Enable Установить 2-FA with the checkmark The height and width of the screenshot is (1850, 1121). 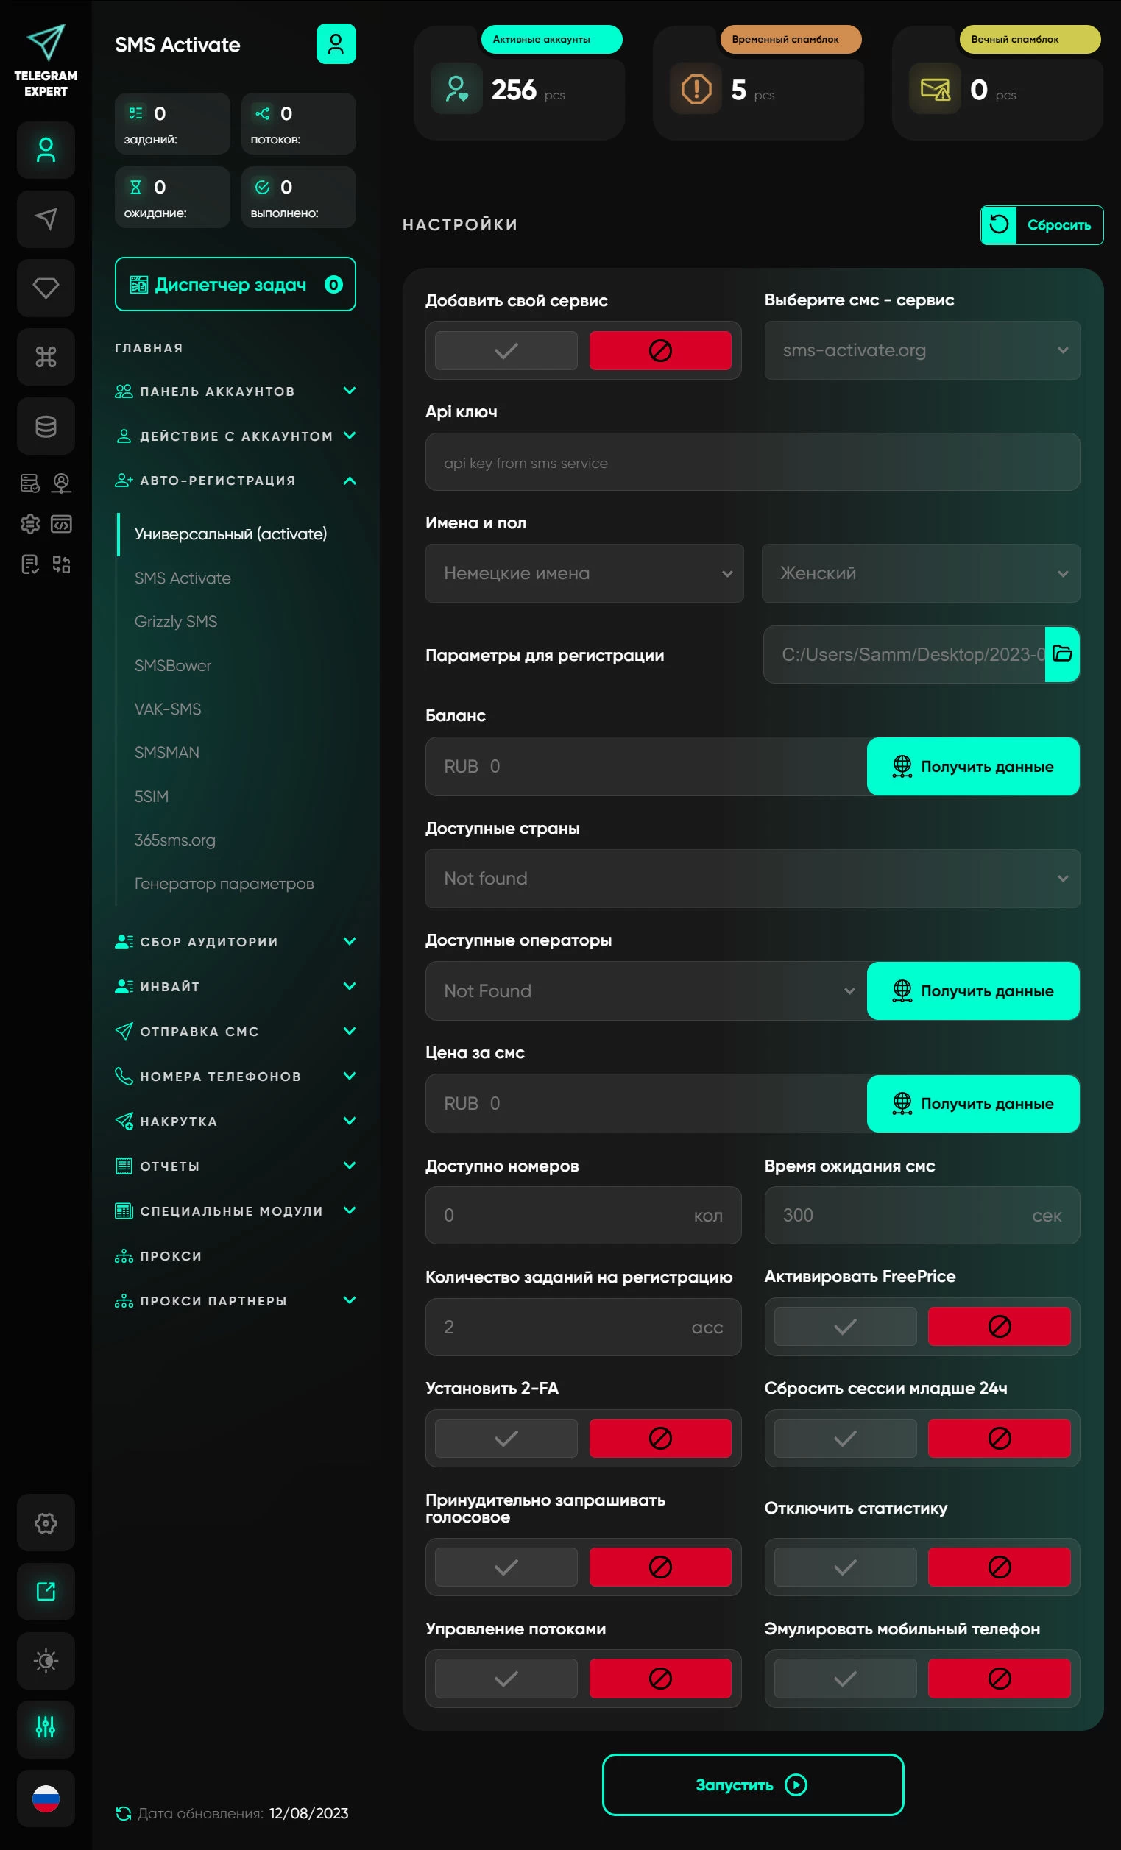pos(506,1439)
